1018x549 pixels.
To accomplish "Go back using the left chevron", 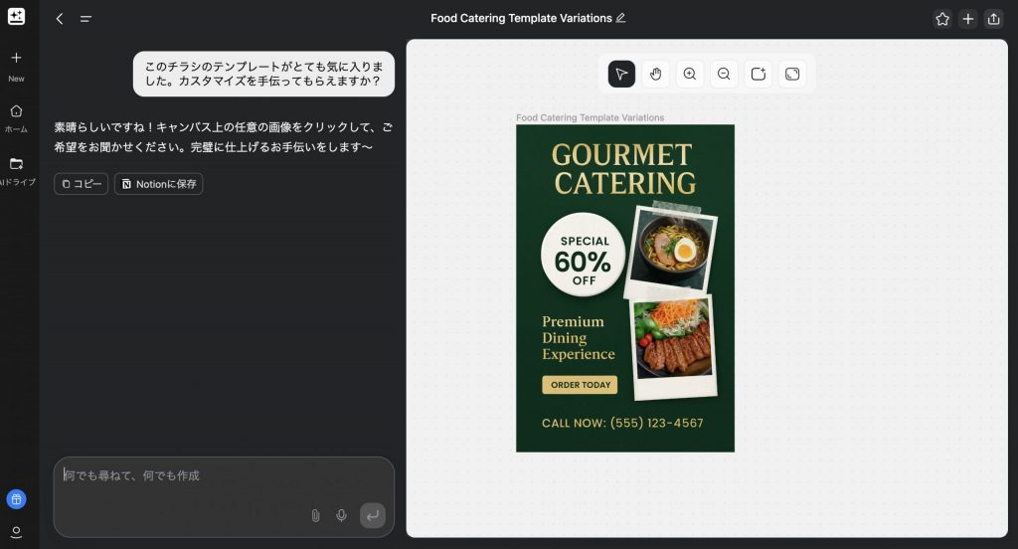I will [x=60, y=19].
